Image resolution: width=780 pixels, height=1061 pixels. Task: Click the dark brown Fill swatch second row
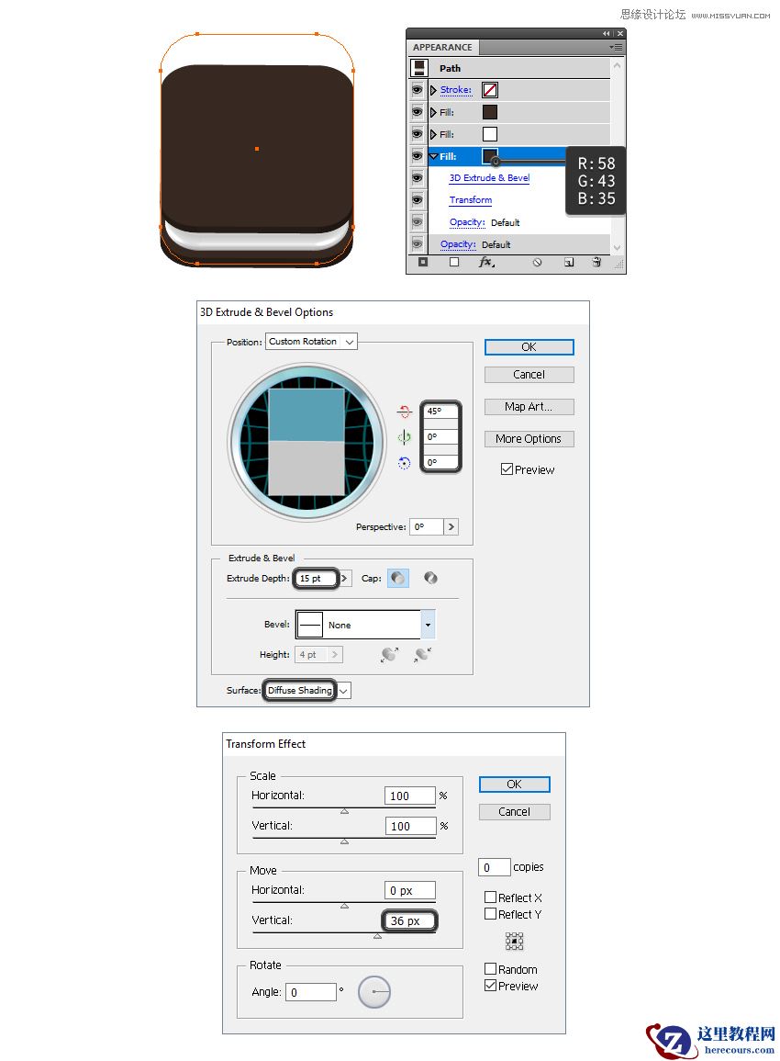point(490,112)
